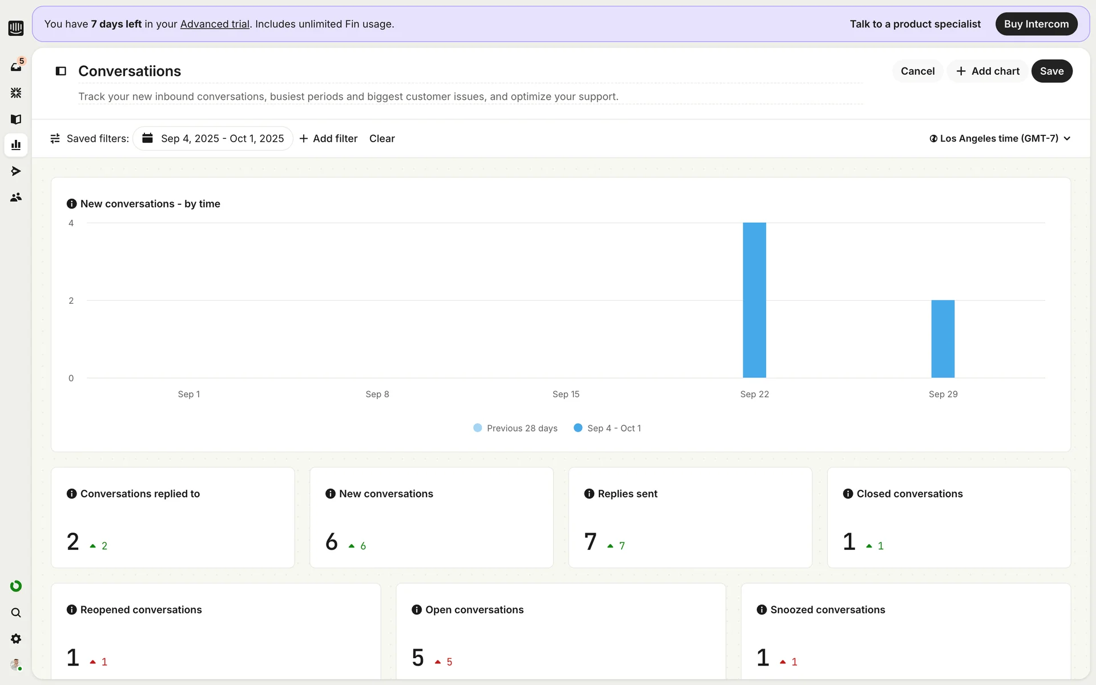Open the Reports bar chart sidebar icon
Viewport: 1096px width, 685px height.
point(16,145)
